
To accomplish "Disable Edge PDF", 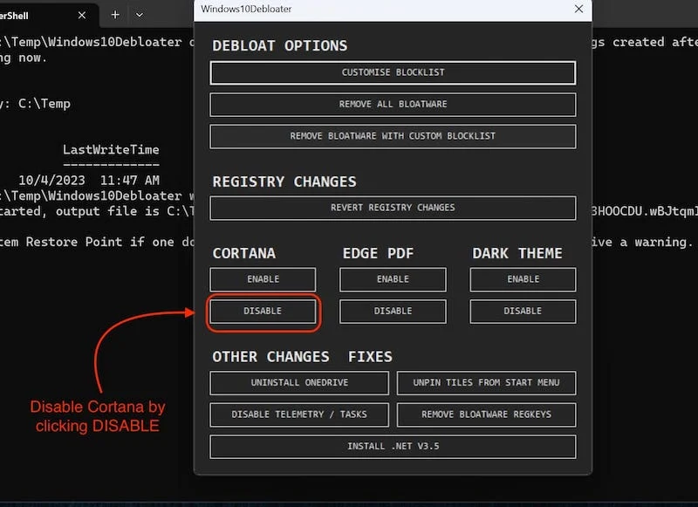I will pos(393,312).
